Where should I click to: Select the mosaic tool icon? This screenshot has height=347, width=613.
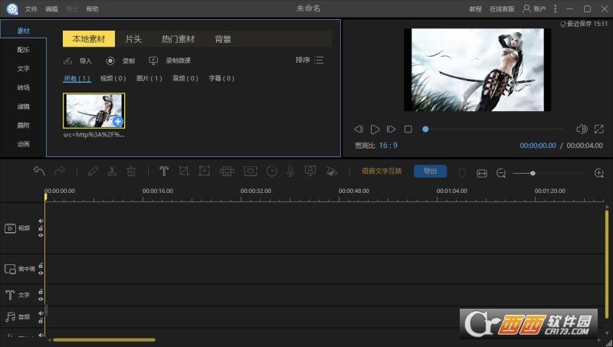click(227, 171)
